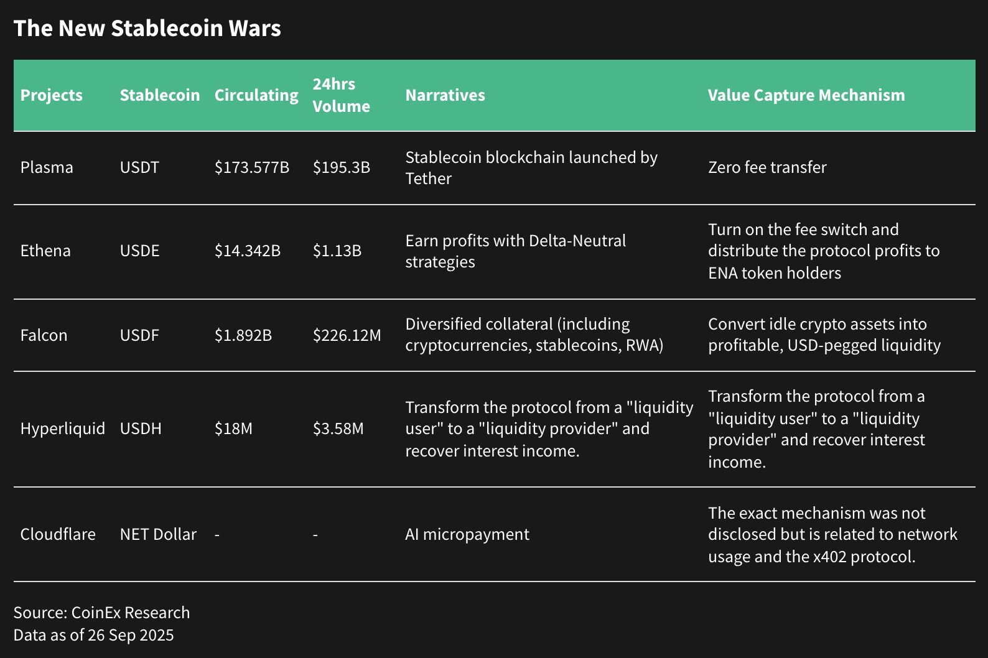
Task: Select the Cloudflare project cell
Action: click(x=58, y=534)
